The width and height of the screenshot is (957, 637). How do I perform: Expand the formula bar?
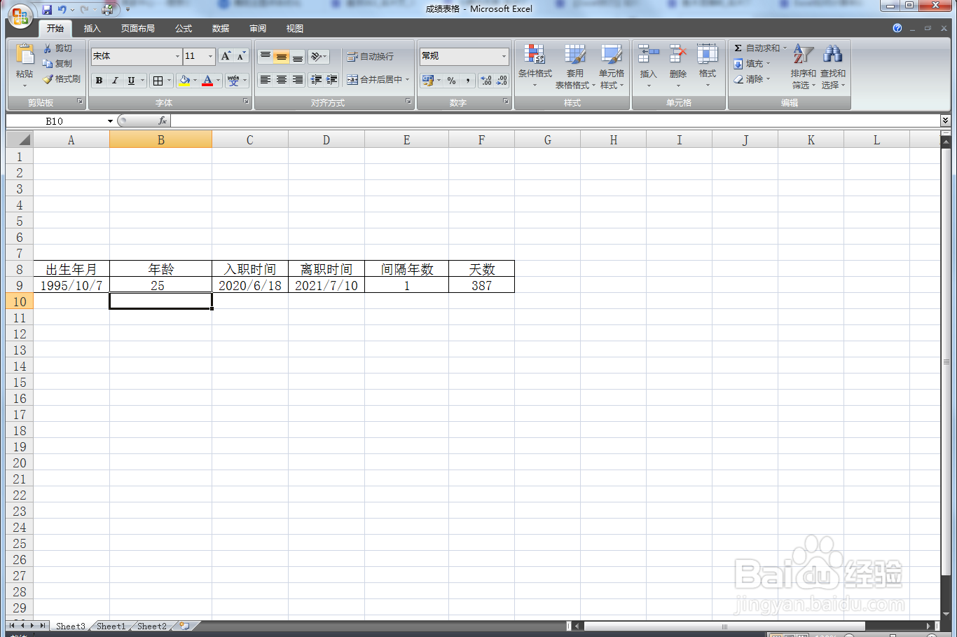pyautogui.click(x=945, y=121)
